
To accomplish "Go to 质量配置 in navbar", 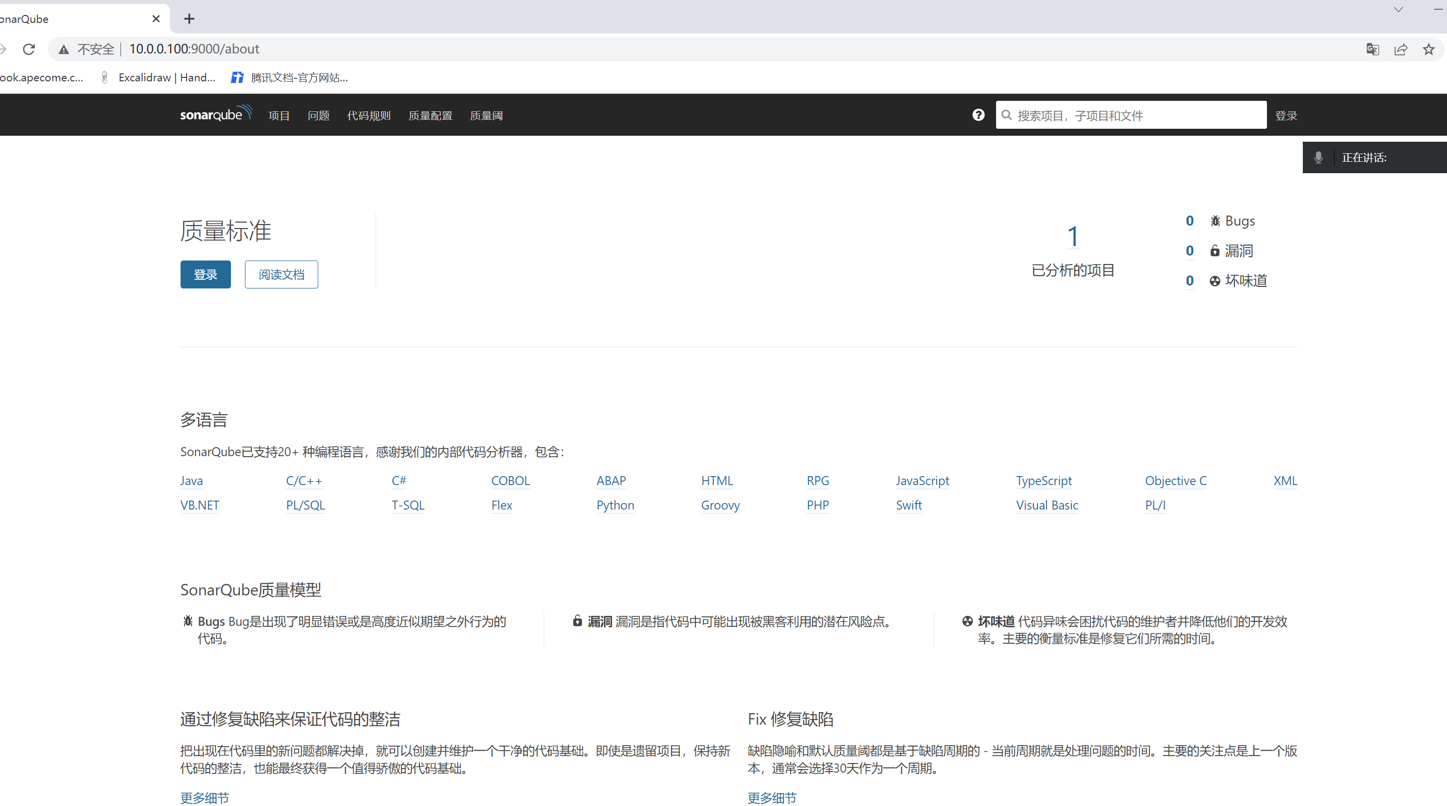I will click(430, 115).
